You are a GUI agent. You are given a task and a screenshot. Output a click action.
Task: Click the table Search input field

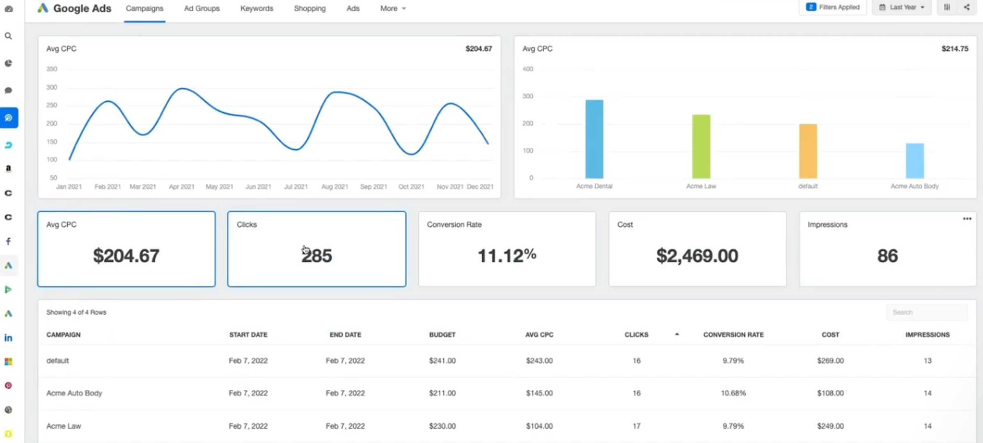[x=926, y=313]
